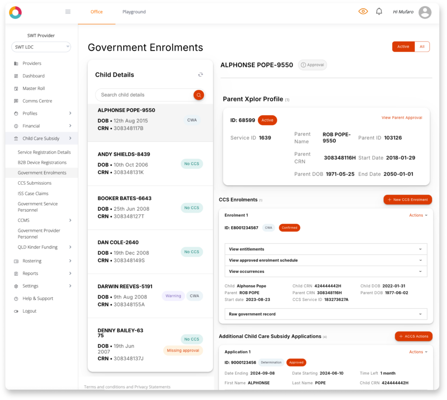The width and height of the screenshot is (447, 400).
Task: Click Help & Support in sidebar
Action: 38,299
